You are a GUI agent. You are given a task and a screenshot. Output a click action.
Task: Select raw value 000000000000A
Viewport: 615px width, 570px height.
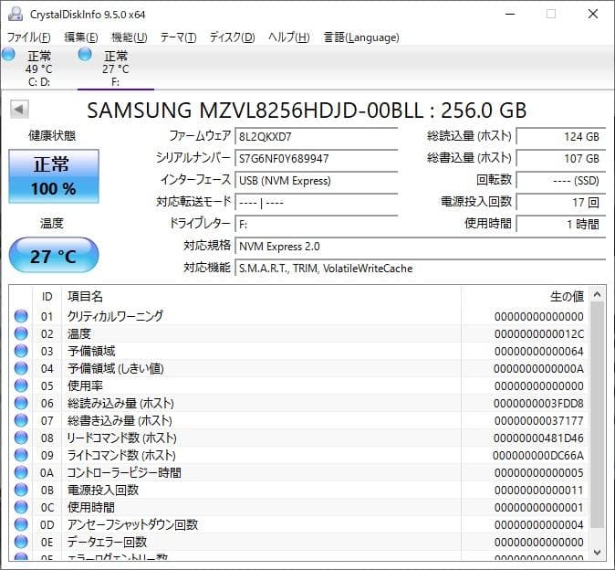click(539, 369)
